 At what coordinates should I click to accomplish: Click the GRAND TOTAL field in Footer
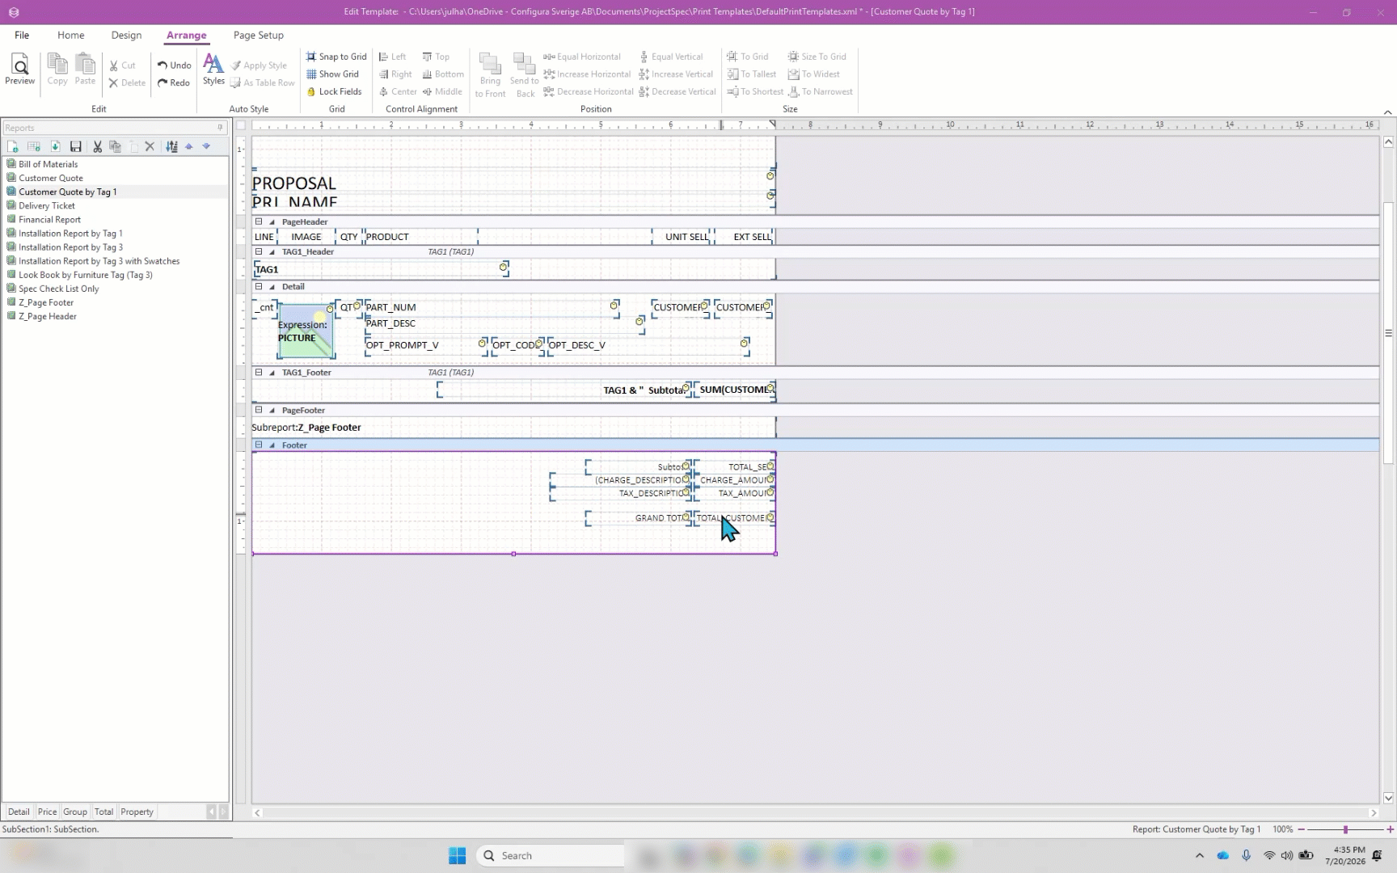[x=639, y=518]
